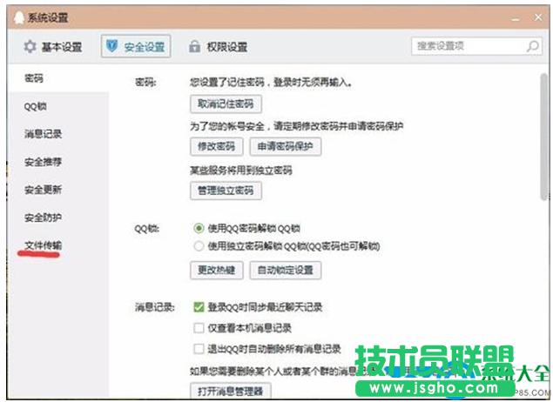Open 安全防护 sidebar item

(43, 218)
